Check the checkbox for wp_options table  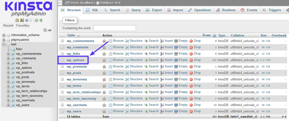[x=62, y=60]
